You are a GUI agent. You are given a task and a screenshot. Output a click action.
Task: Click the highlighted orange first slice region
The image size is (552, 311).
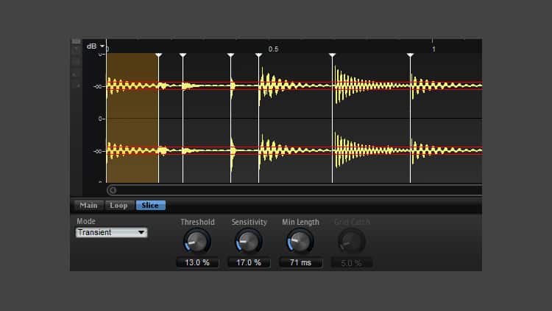(132, 118)
